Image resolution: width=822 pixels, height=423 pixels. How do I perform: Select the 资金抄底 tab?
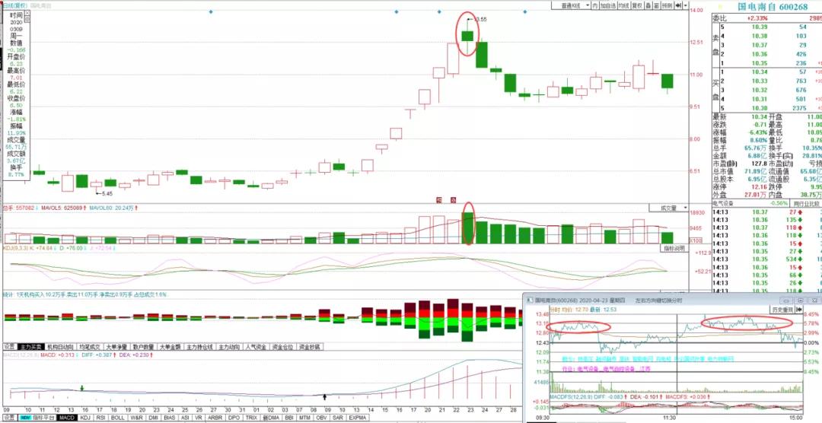point(310,346)
